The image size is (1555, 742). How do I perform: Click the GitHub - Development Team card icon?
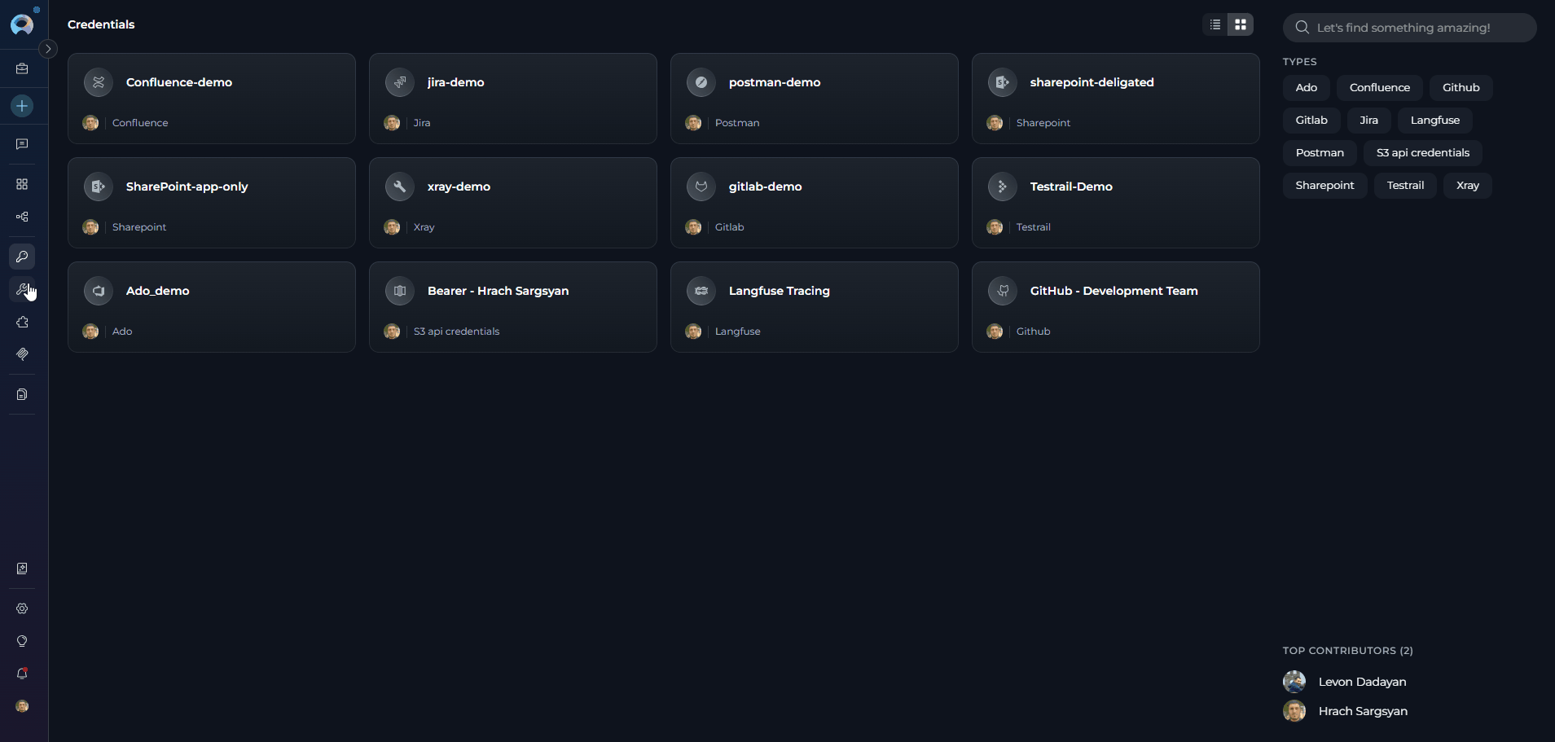coord(1003,291)
